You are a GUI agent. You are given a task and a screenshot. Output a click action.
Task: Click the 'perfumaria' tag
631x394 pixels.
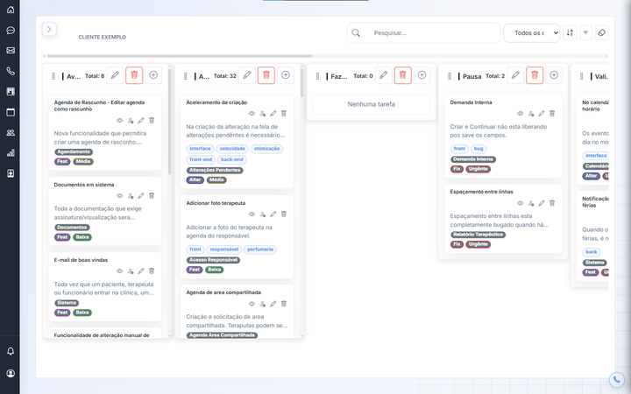[260, 250]
